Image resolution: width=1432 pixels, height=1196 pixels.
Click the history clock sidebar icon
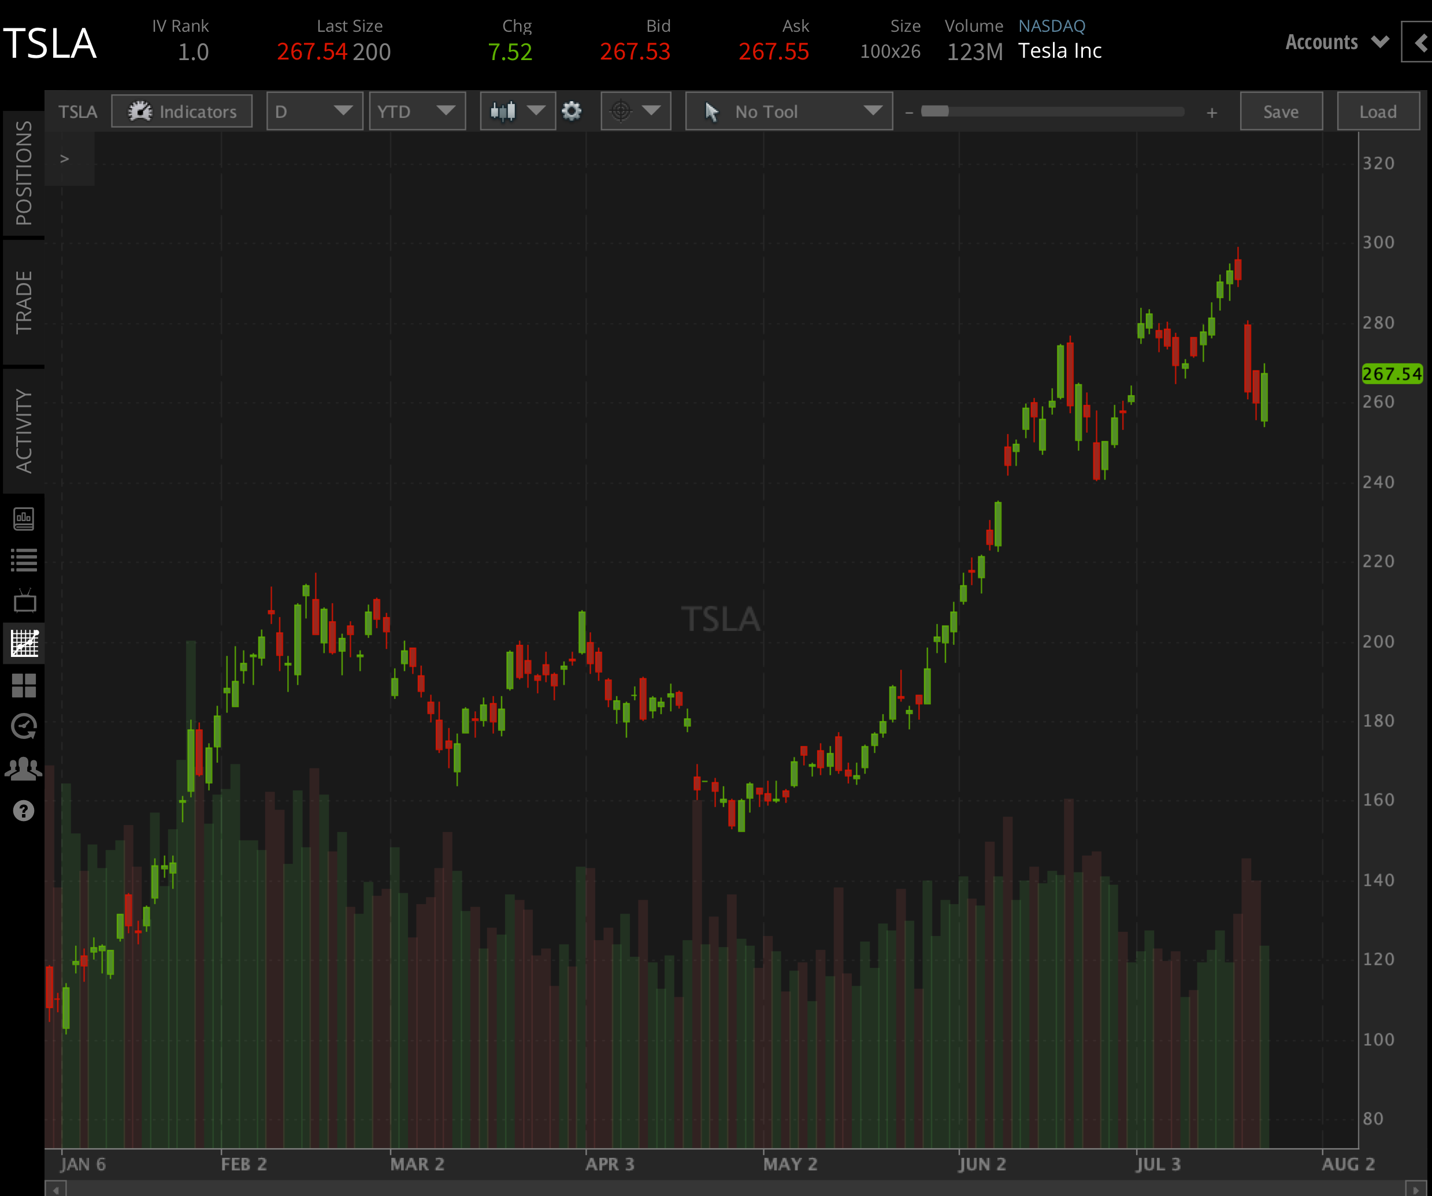pyautogui.click(x=24, y=725)
